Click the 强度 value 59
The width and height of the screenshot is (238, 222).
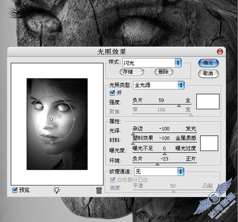[x=161, y=100]
